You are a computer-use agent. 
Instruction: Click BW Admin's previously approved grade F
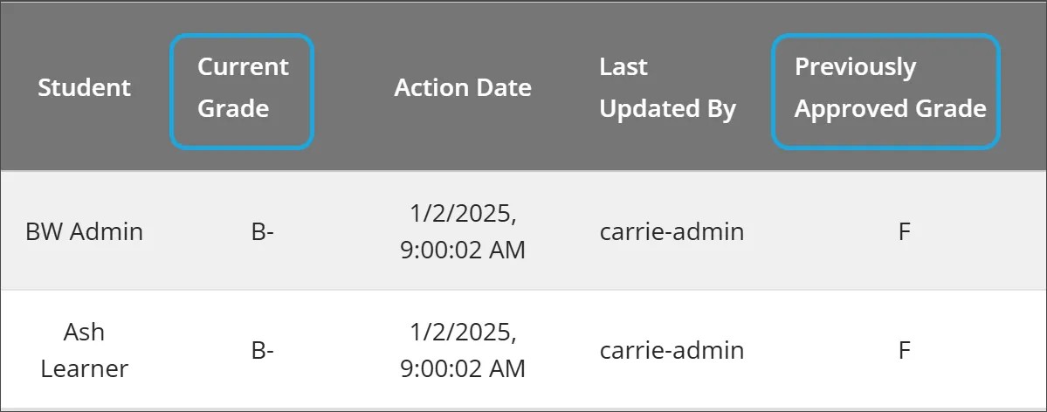click(905, 231)
